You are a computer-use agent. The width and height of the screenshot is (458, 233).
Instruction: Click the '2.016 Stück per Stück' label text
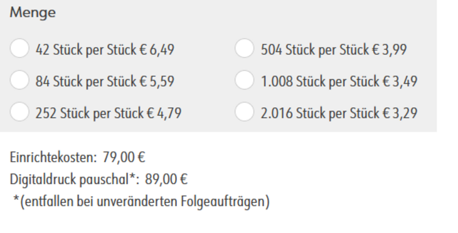321,113
